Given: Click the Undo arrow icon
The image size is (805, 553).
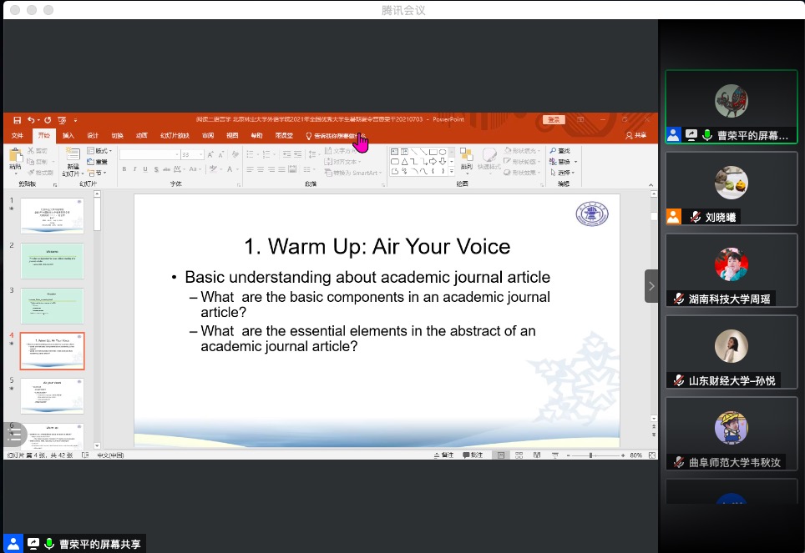Looking at the screenshot, I should point(31,120).
